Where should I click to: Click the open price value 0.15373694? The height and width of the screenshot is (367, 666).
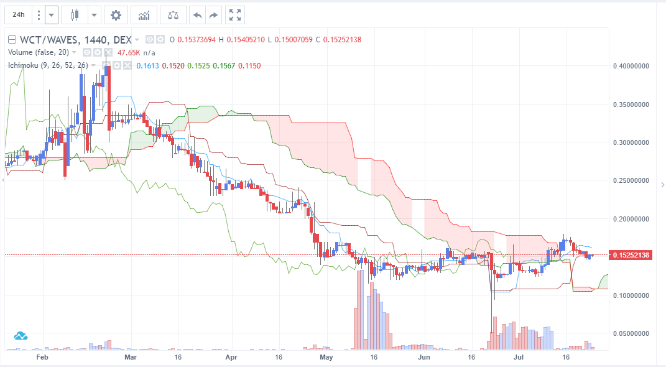(197, 40)
